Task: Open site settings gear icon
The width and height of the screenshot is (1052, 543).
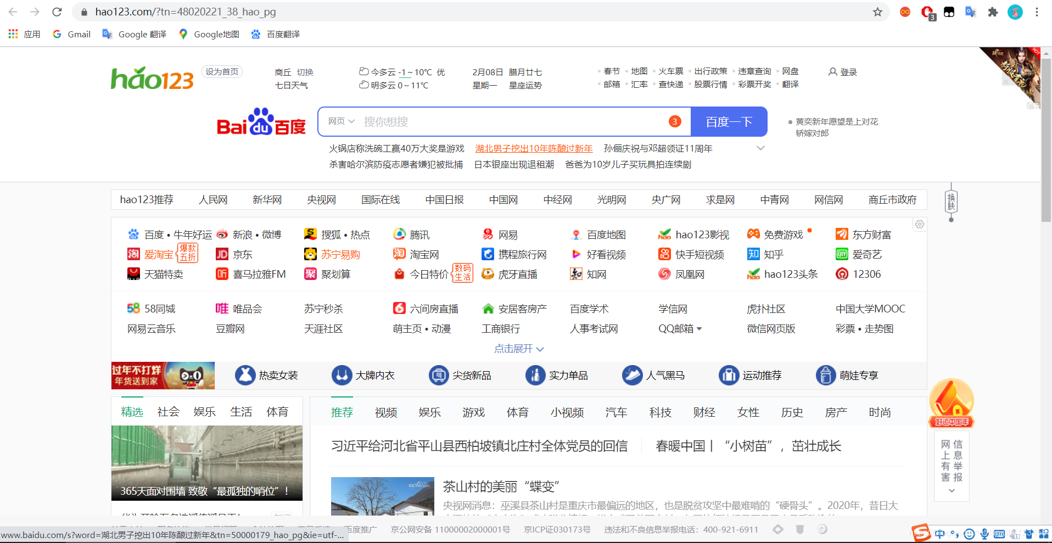Action: (x=920, y=224)
